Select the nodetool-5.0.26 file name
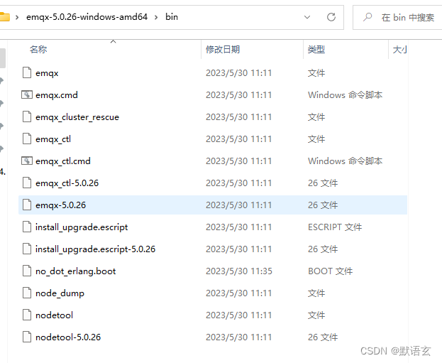The image size is (442, 363). tap(68, 337)
